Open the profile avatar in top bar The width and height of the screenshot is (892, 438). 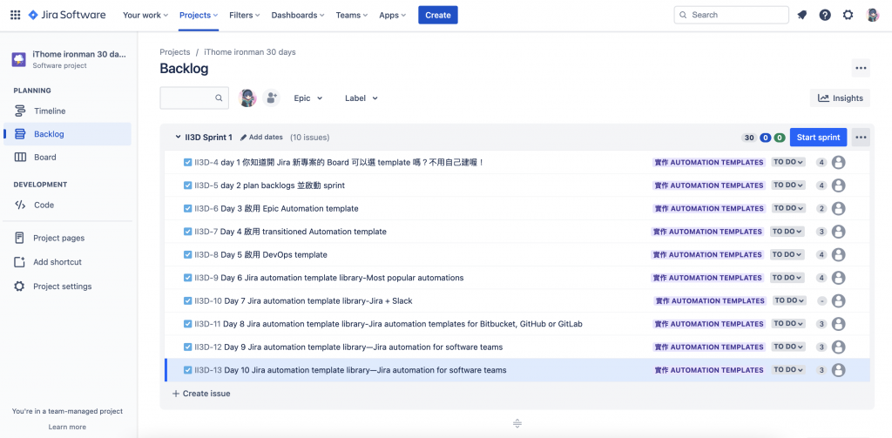[x=873, y=16]
